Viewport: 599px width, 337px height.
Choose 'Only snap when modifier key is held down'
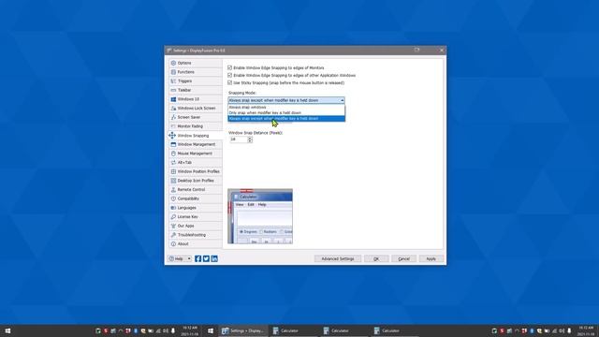click(x=286, y=112)
